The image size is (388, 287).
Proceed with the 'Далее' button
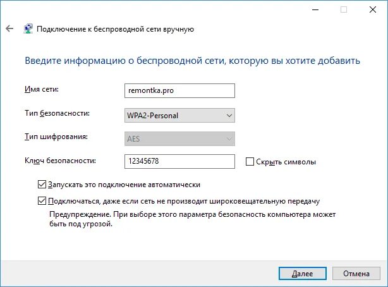pyautogui.click(x=303, y=274)
